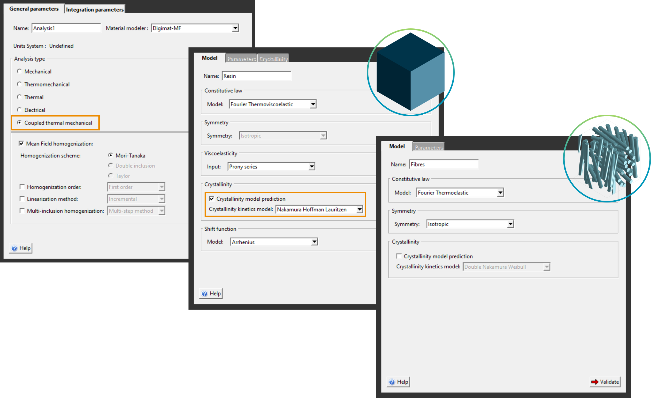Image resolution: width=651 pixels, height=398 pixels.
Task: Uncheck Crystallinity model prediction in Resin window
Action: pos(212,199)
